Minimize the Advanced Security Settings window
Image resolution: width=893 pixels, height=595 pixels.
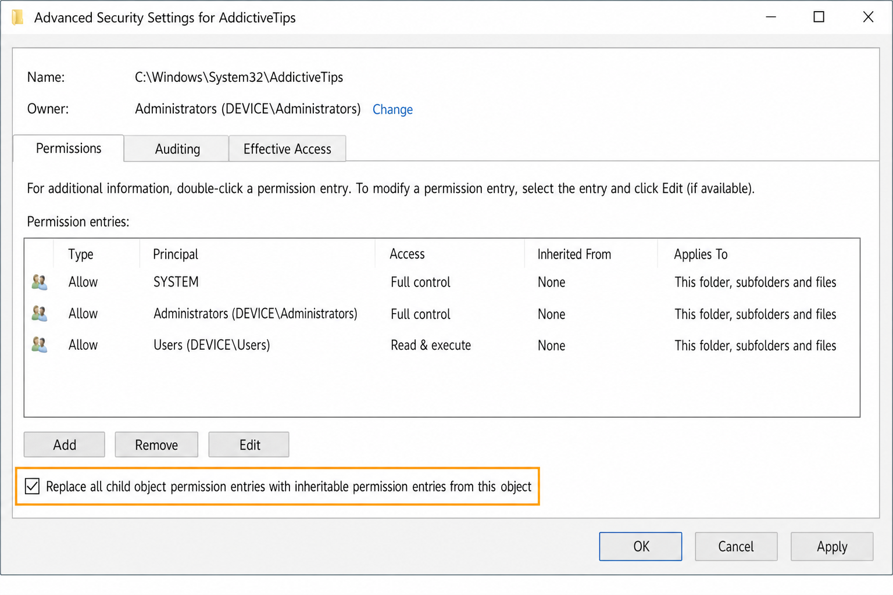pyautogui.click(x=771, y=17)
